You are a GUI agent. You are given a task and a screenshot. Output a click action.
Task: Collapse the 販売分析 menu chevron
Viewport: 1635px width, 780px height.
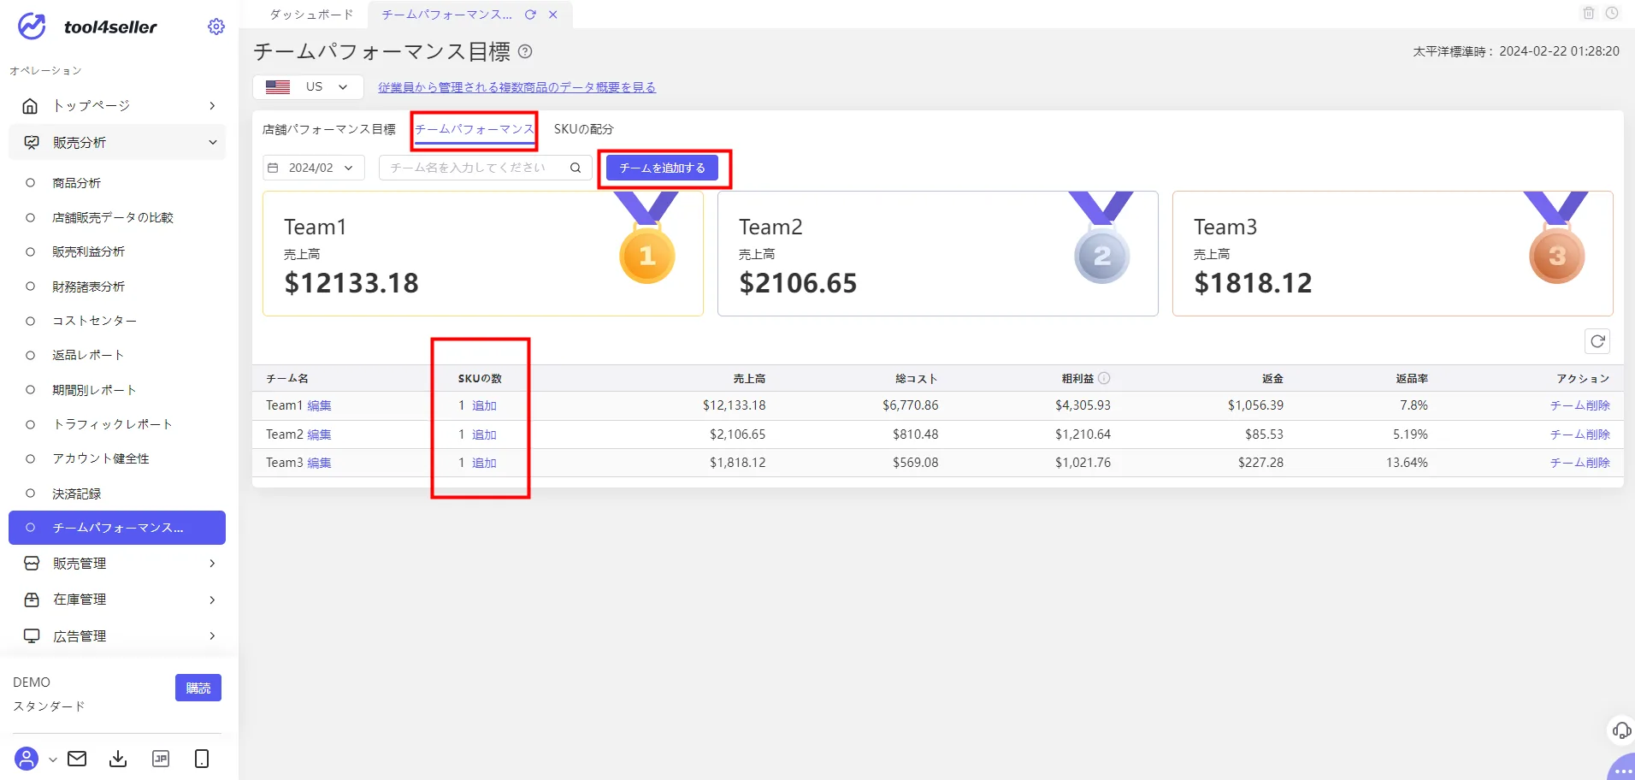[212, 143]
